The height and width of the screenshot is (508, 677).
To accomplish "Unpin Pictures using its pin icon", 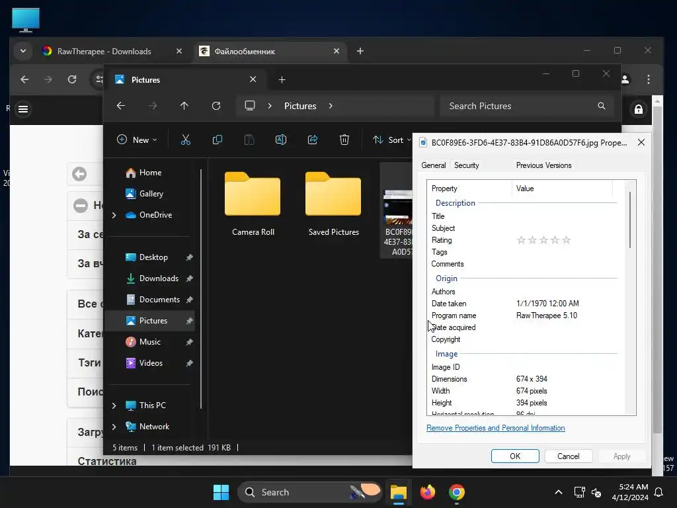I will (189, 321).
